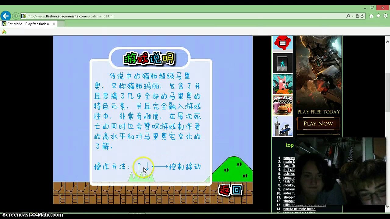Open the shopping game link, number 12
The image size is (390, 219).
pyautogui.click(x=289, y=201)
